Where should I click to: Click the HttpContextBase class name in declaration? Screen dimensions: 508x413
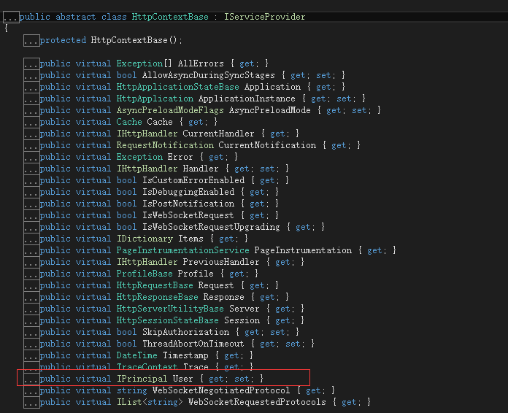[170, 17]
